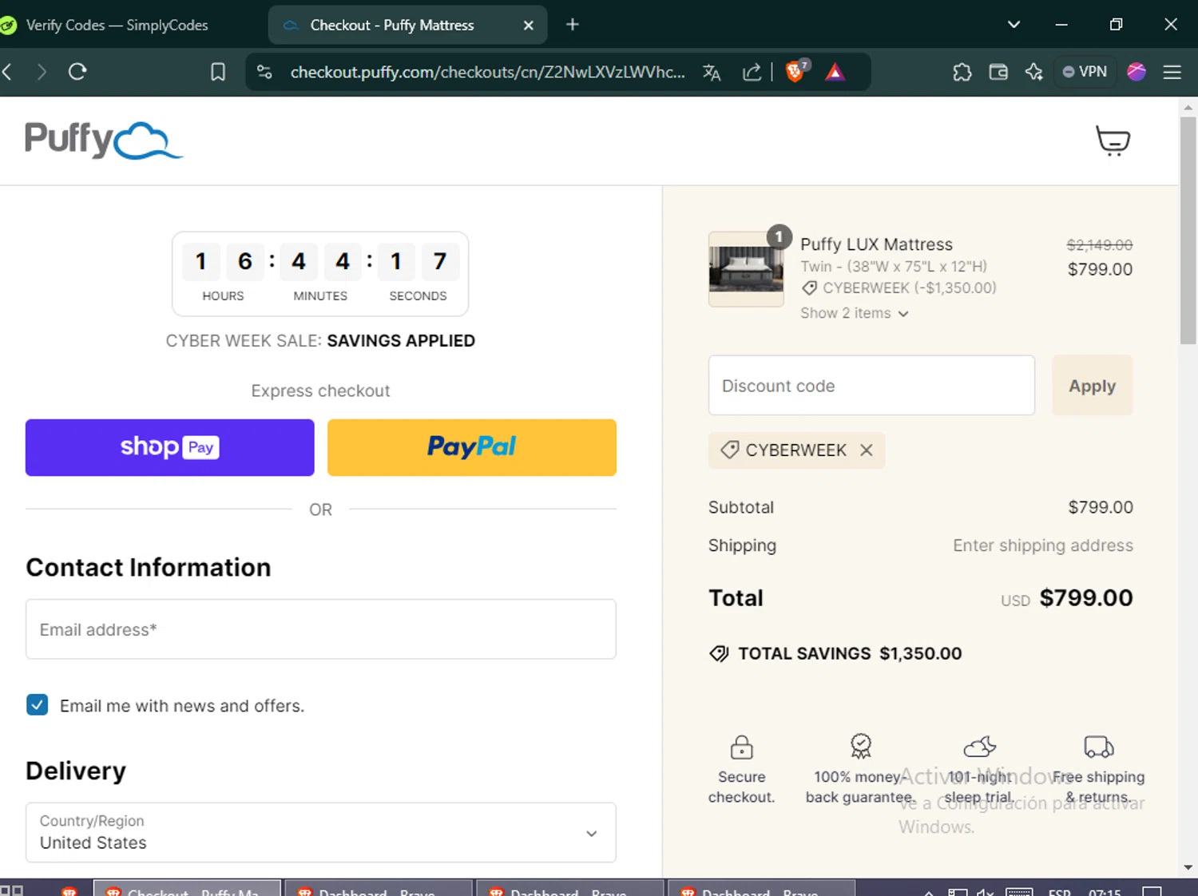Select Checkout - Puffy Mattress tab

(407, 26)
